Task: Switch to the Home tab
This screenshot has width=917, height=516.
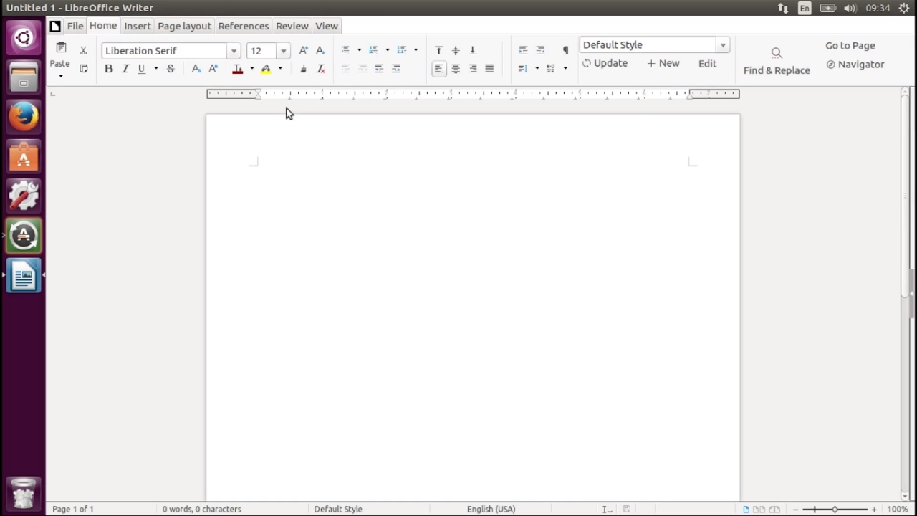Action: point(103,25)
